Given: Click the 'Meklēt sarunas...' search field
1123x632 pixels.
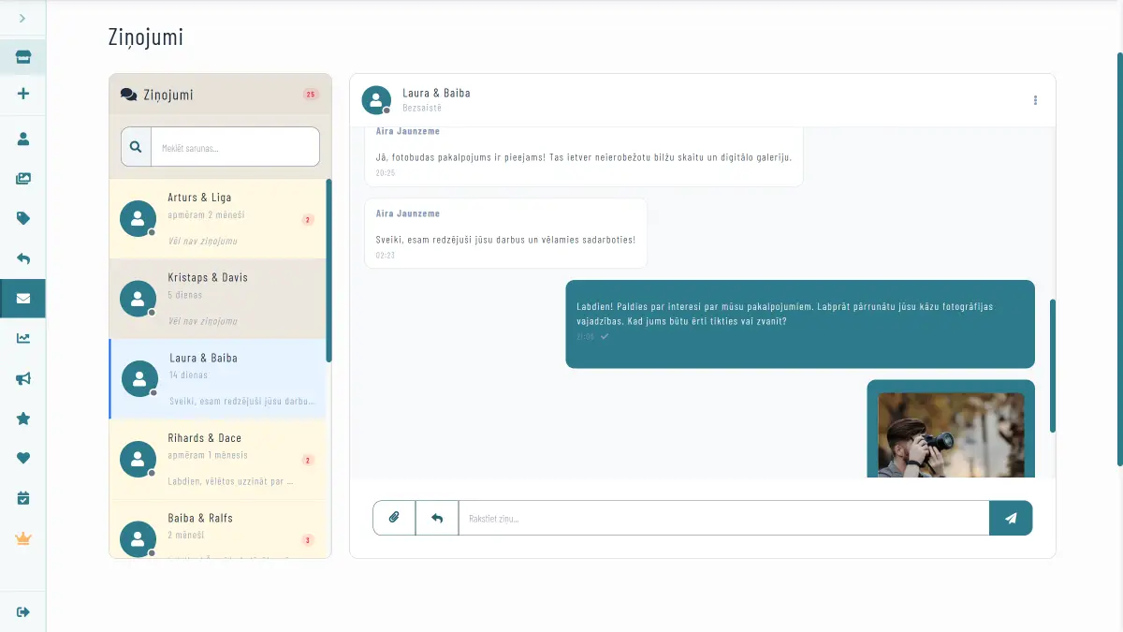Looking at the screenshot, I should (235, 147).
